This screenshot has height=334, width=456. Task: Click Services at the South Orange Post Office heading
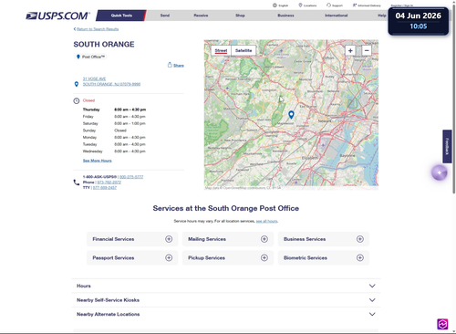(226, 208)
